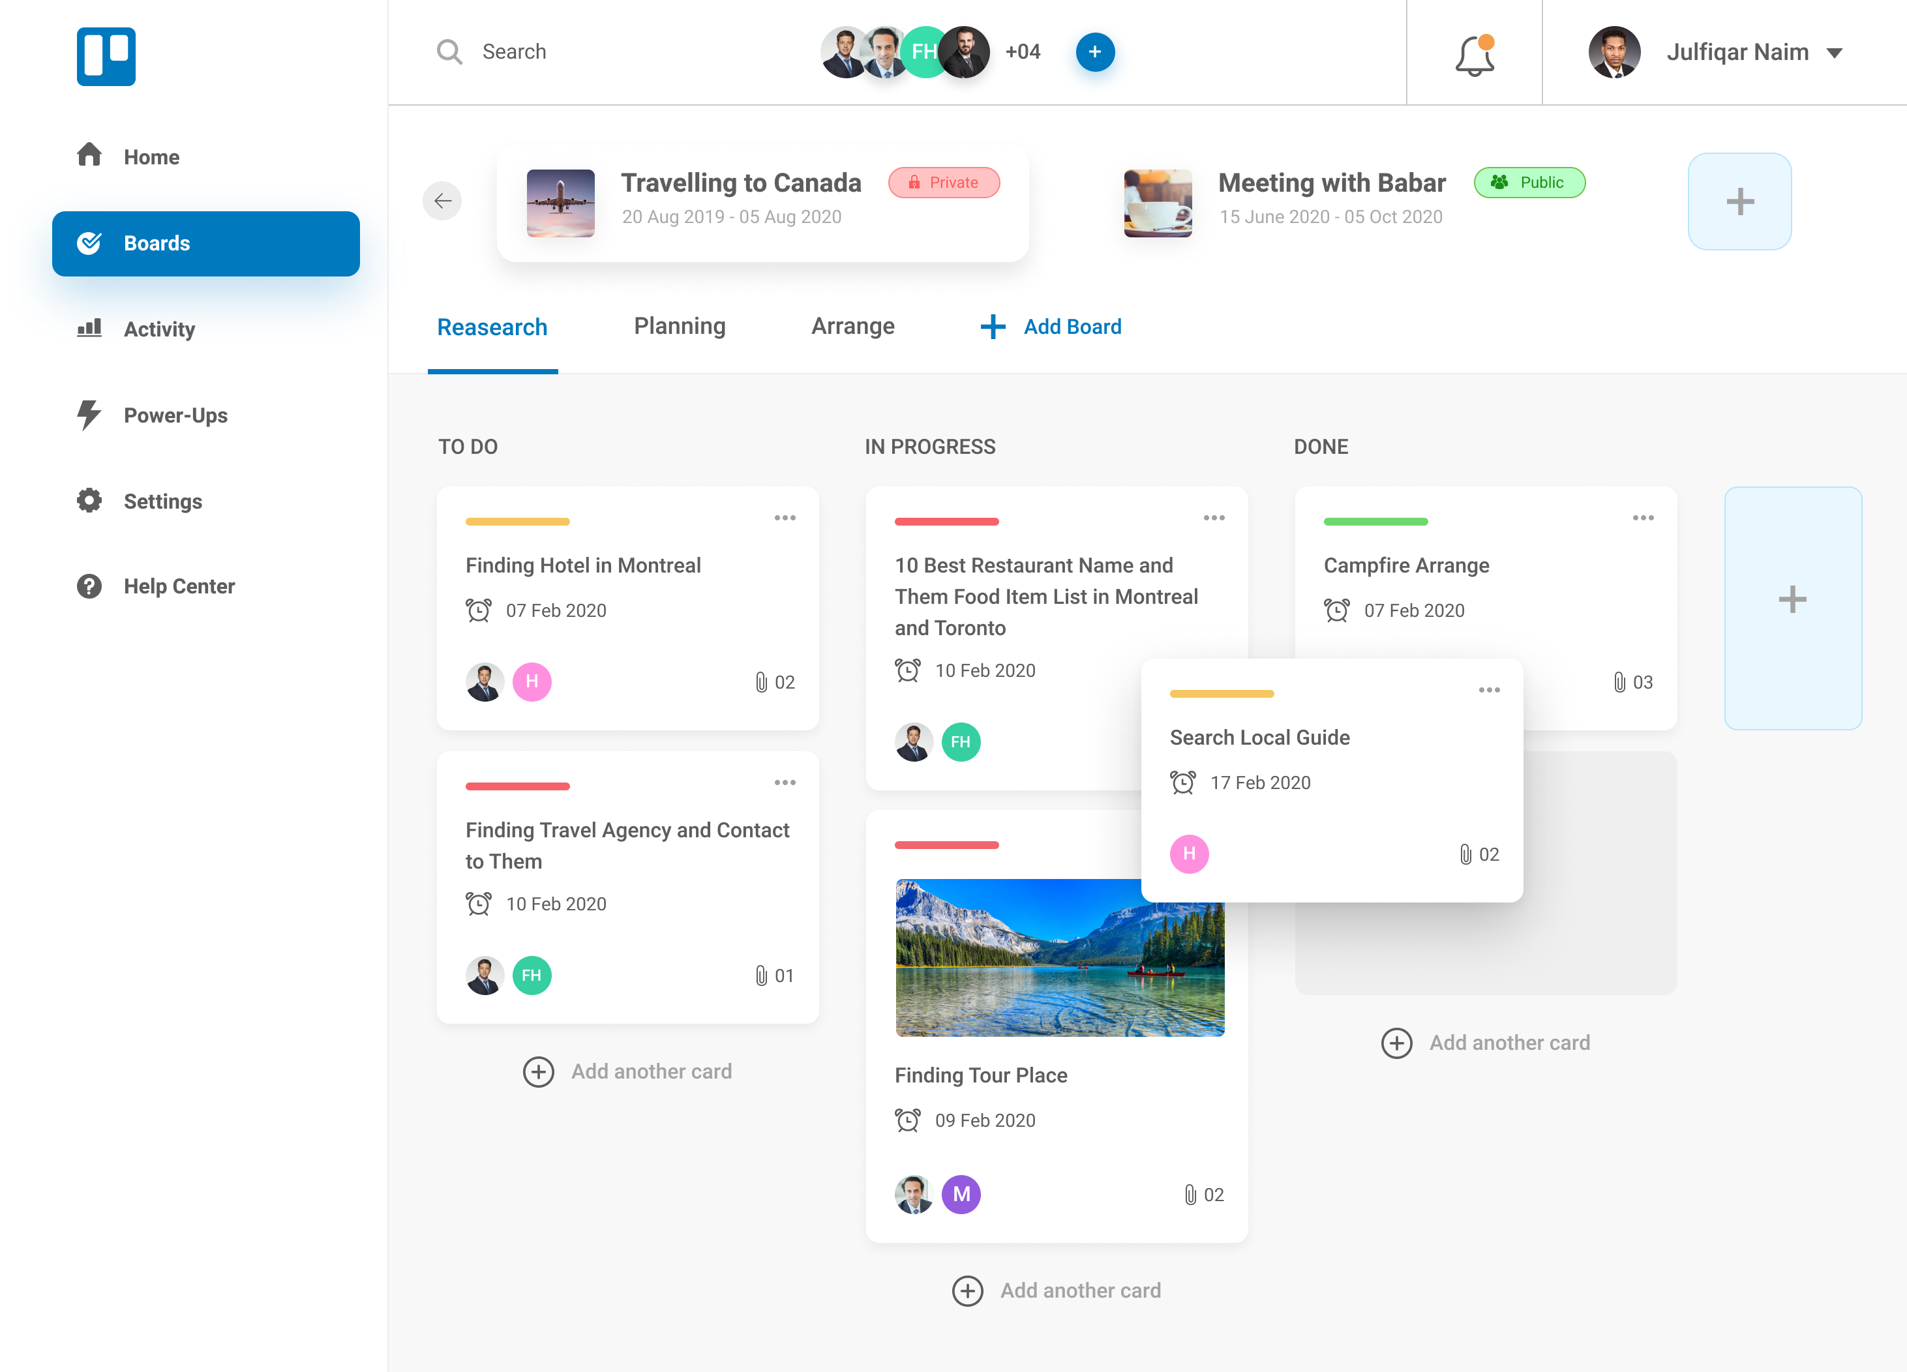Screen dimensions: 1907x1372
Task: Switch to the Planning tab
Action: [680, 326]
